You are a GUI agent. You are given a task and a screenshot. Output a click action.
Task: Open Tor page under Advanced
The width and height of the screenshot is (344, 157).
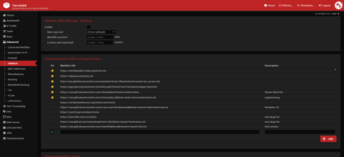(x=10, y=90)
